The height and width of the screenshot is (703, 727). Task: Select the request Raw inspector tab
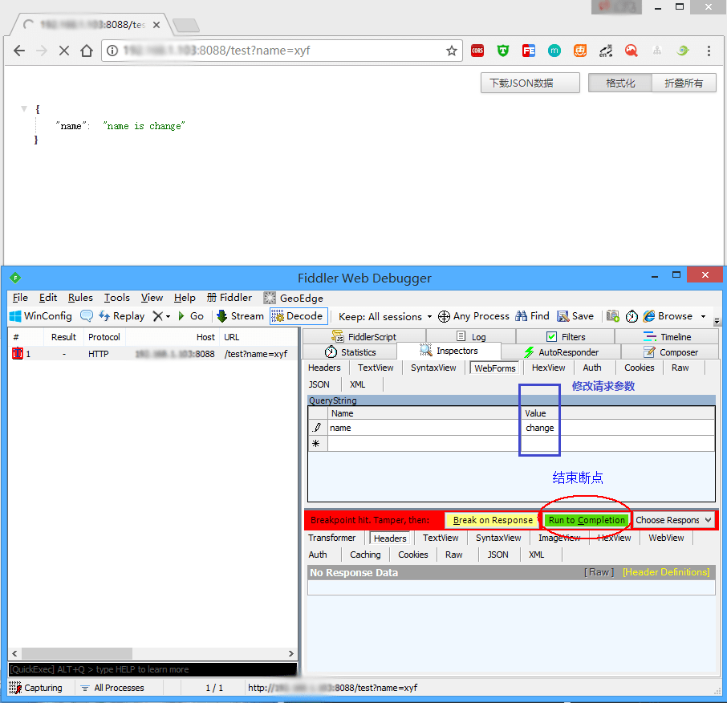pyautogui.click(x=680, y=368)
